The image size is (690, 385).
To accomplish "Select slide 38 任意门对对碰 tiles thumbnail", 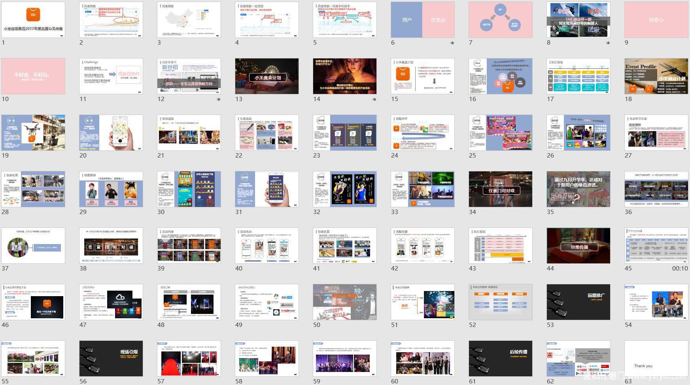I will coord(111,246).
